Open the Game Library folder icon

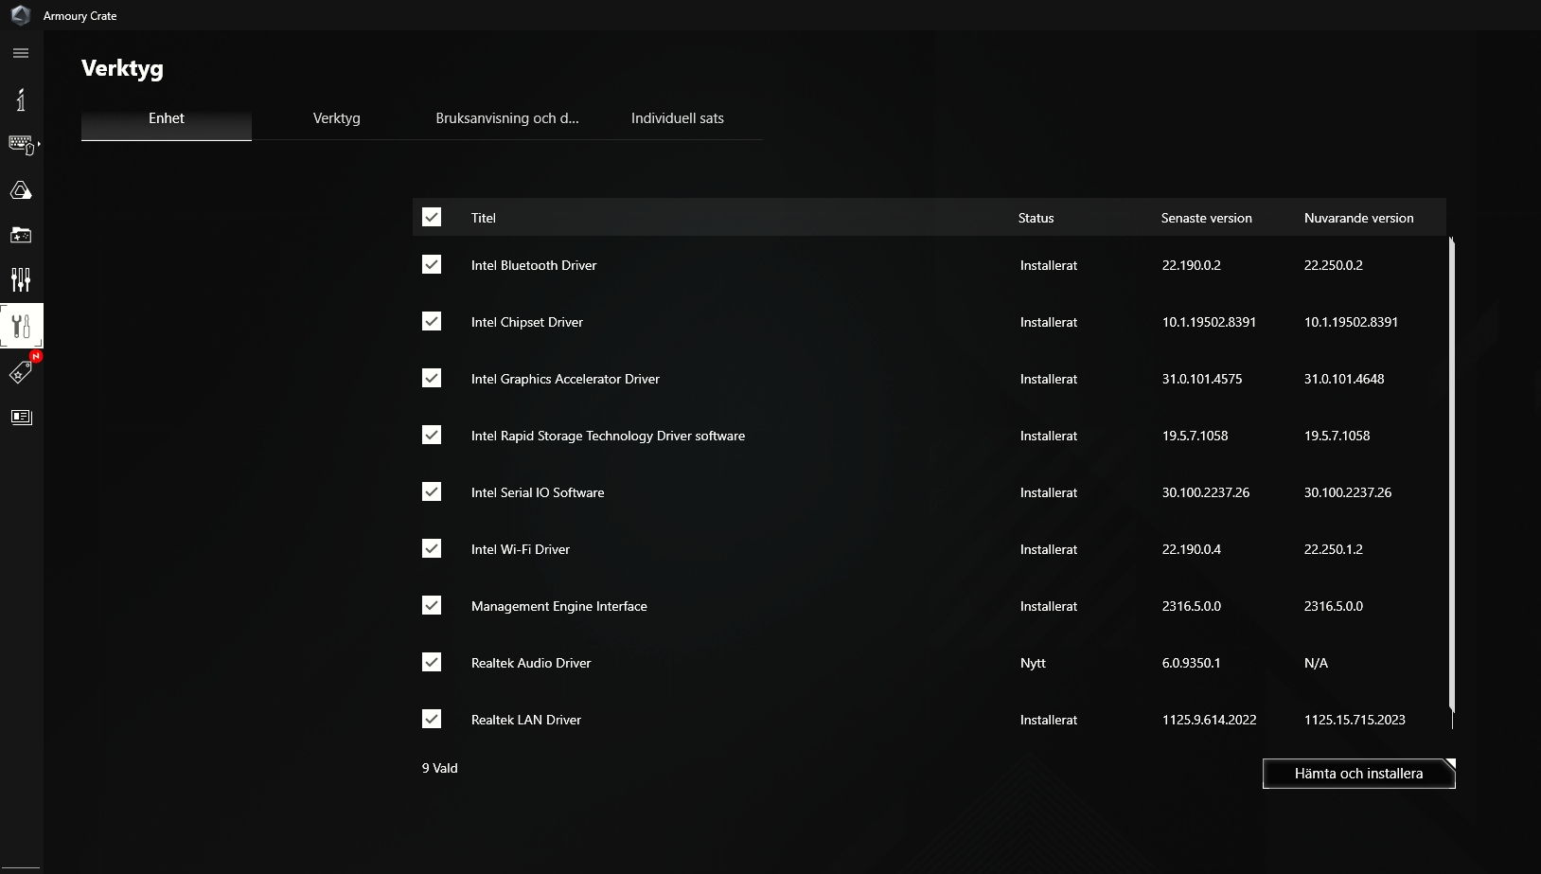[x=21, y=234]
